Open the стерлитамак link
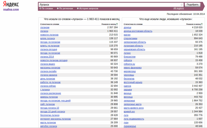The image size is (207, 128). click(130, 38)
